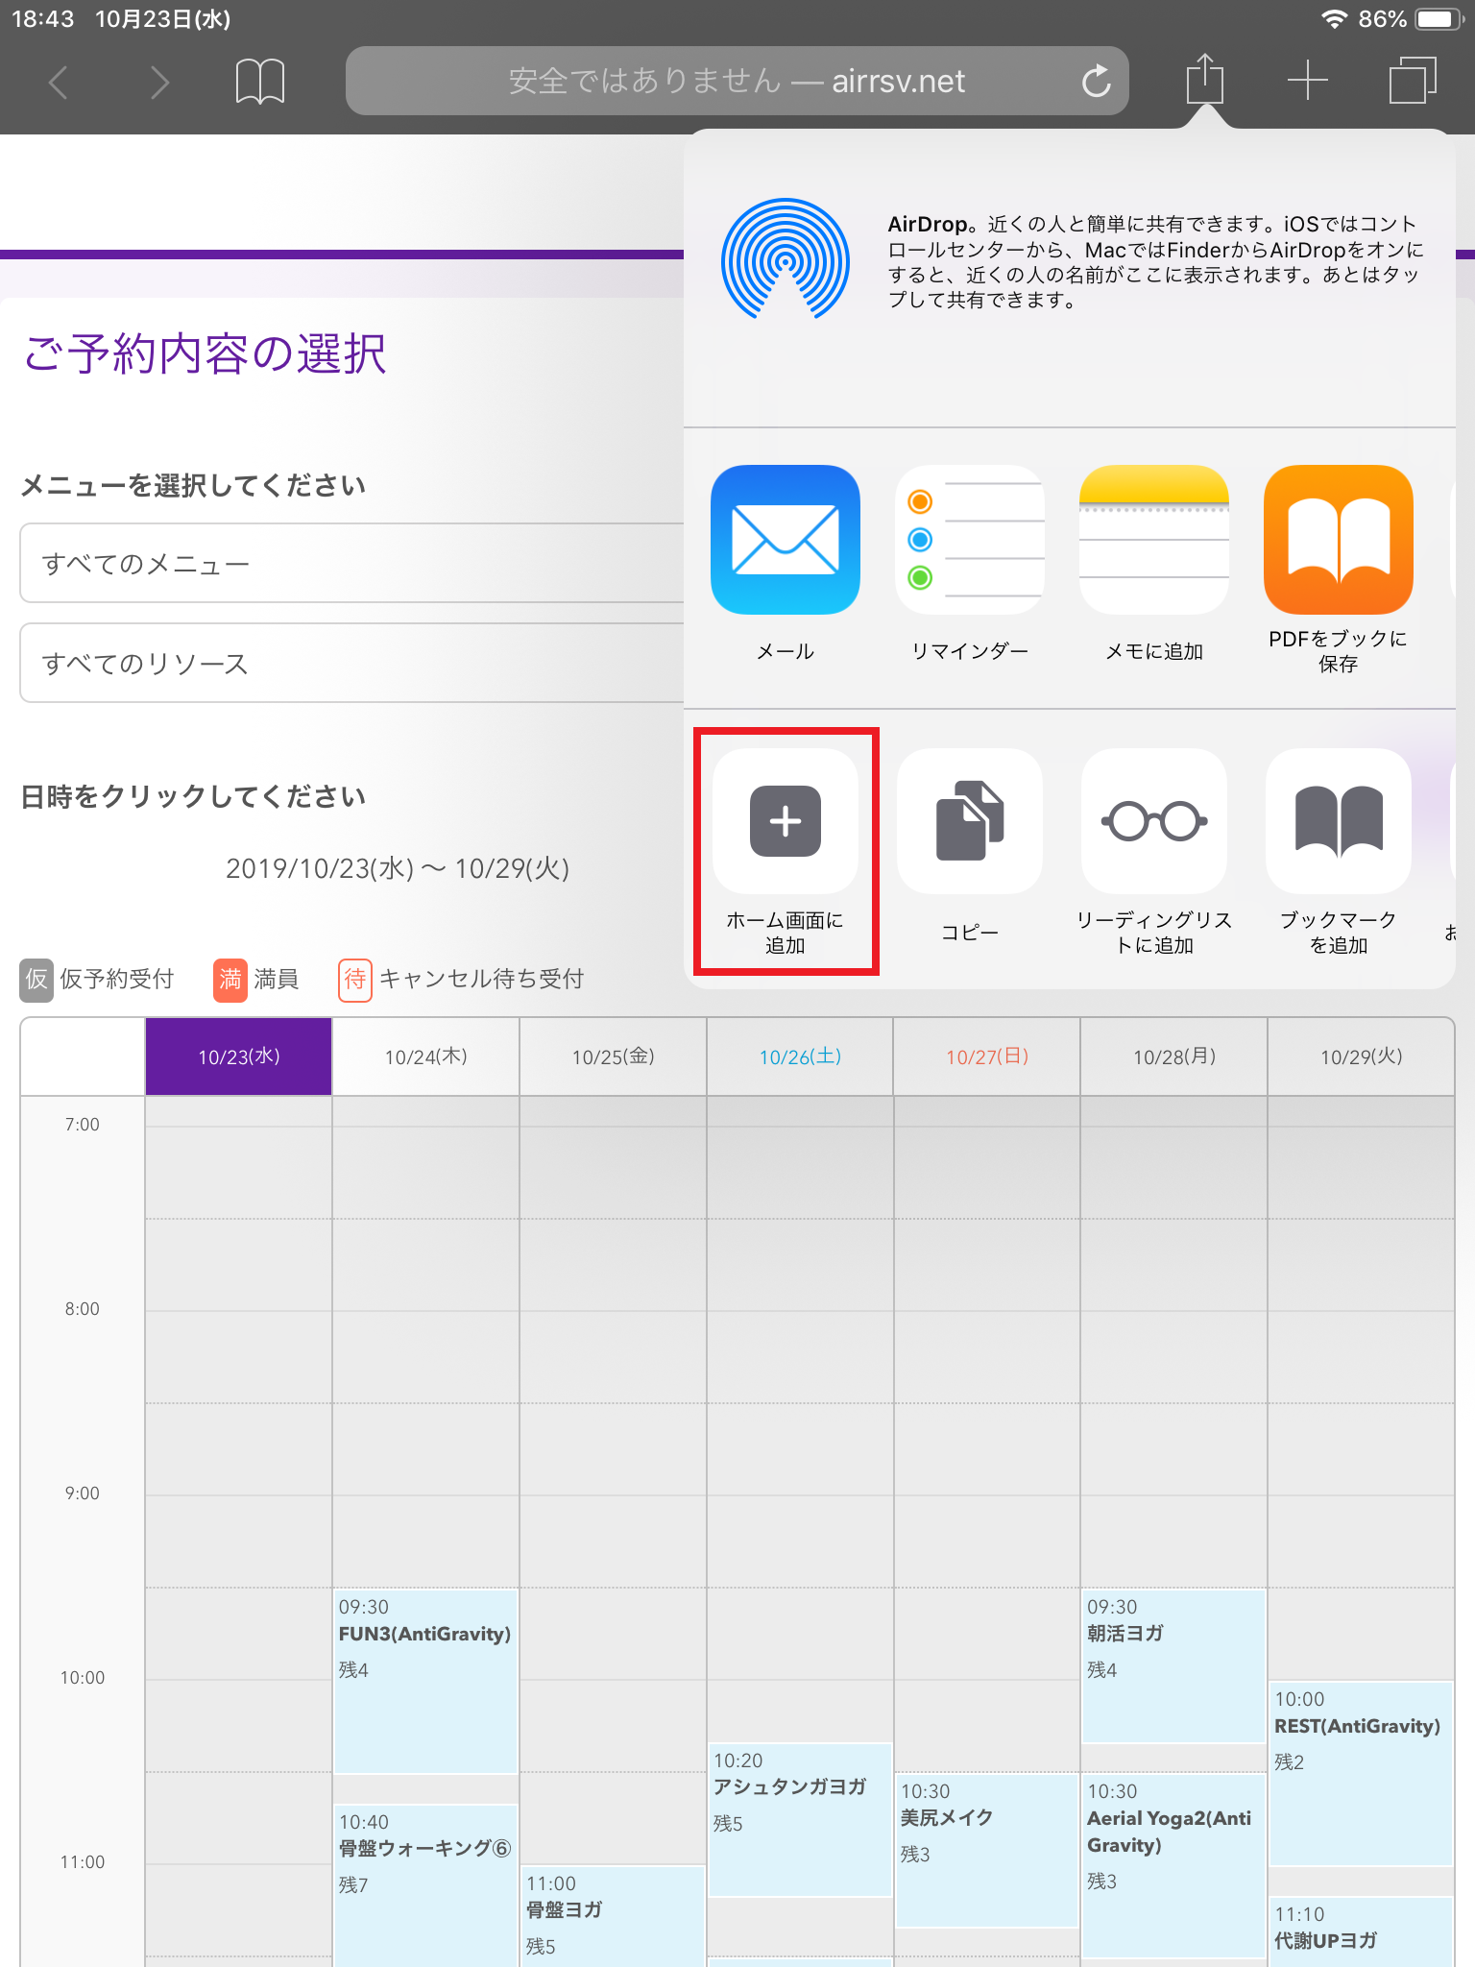This screenshot has width=1475, height=1967.
Task: Tap the 仮 legend badge
Action: click(x=36, y=980)
